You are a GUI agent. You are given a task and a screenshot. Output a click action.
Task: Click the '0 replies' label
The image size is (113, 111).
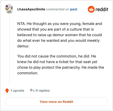pyautogui.click(x=43, y=91)
